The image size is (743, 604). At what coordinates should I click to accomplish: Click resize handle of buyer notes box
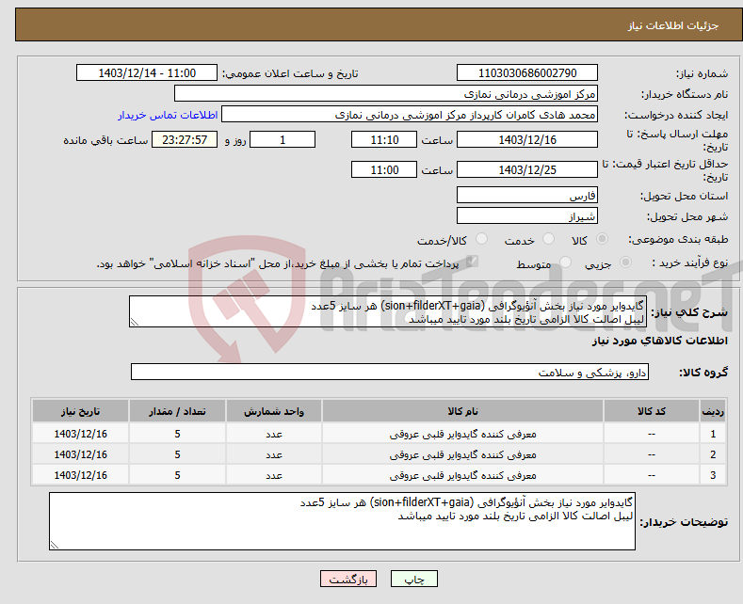coord(55,545)
